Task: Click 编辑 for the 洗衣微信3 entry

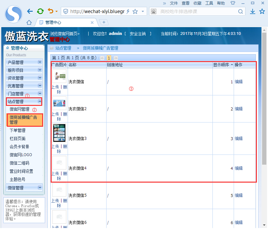Action: (x=239, y=139)
